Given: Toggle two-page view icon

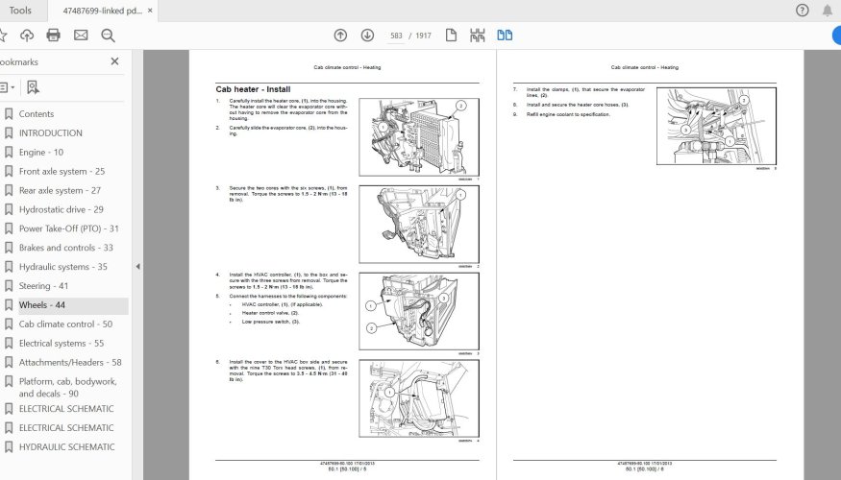Looking at the screenshot, I should click(x=505, y=36).
